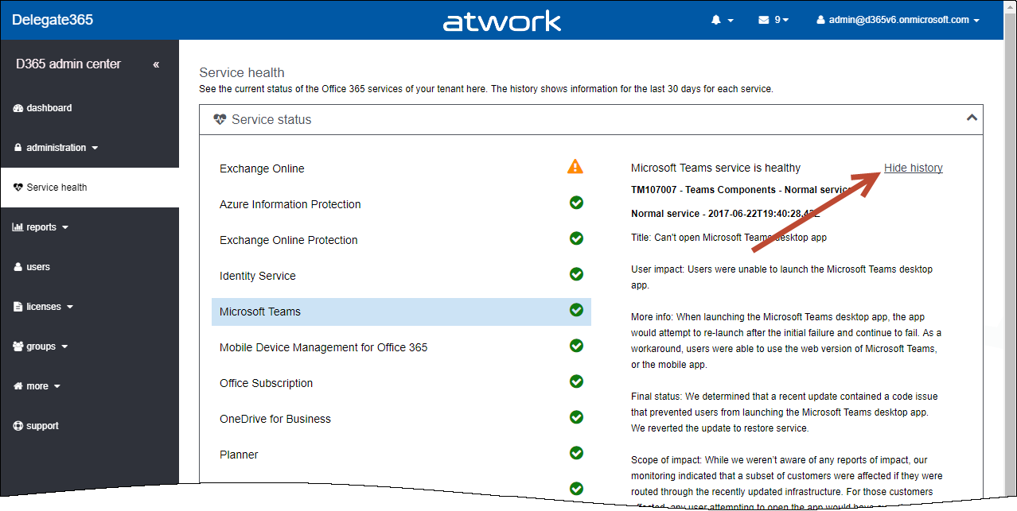
Task: Click the dashboard gauge icon in sidebar
Action: [18, 108]
